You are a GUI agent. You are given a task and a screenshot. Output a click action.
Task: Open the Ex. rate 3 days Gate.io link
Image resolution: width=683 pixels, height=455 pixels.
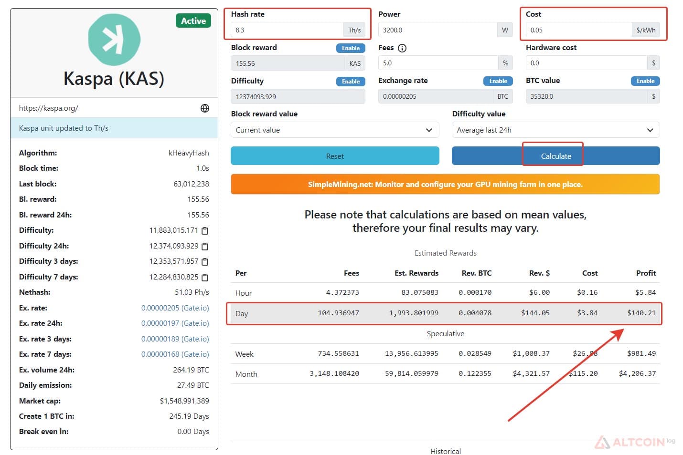[x=175, y=339]
